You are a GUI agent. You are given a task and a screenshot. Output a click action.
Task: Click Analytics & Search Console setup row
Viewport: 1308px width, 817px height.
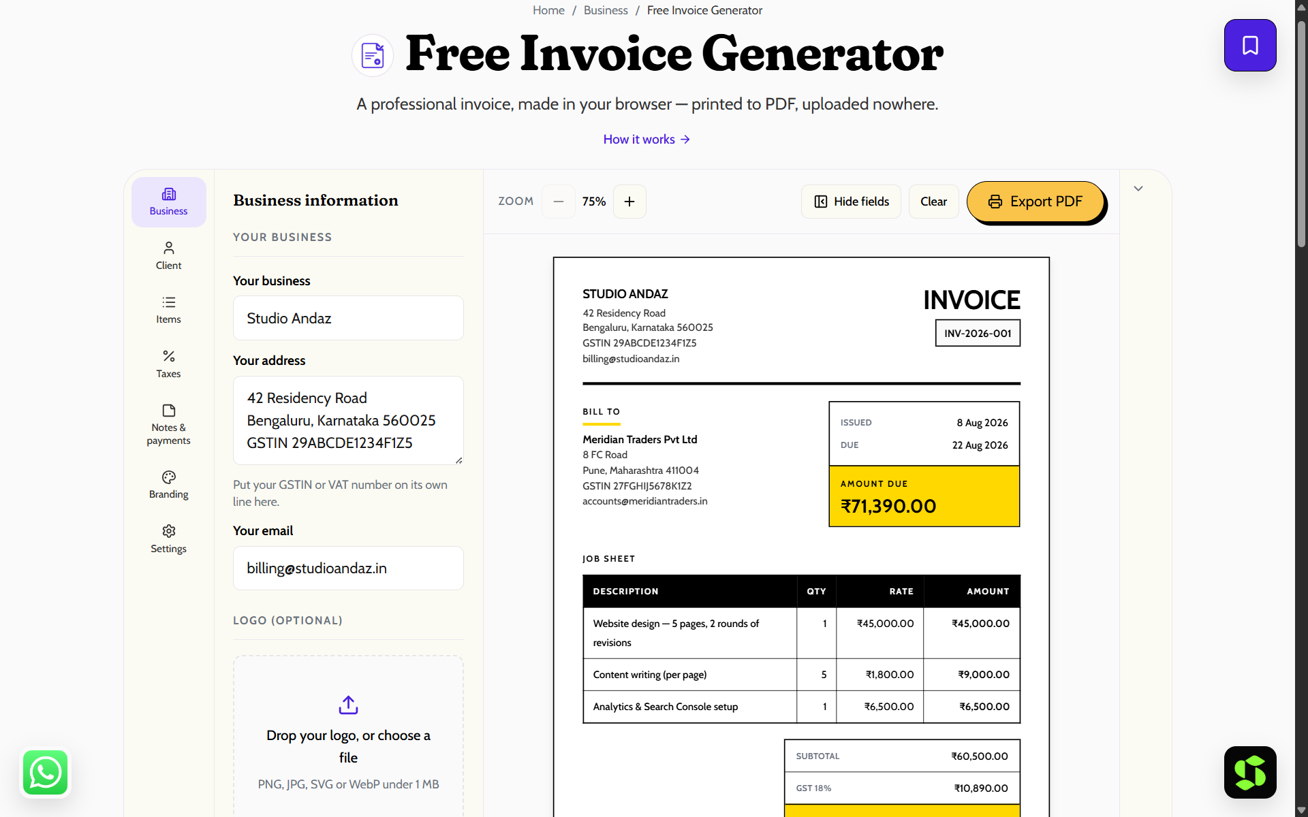click(x=801, y=707)
